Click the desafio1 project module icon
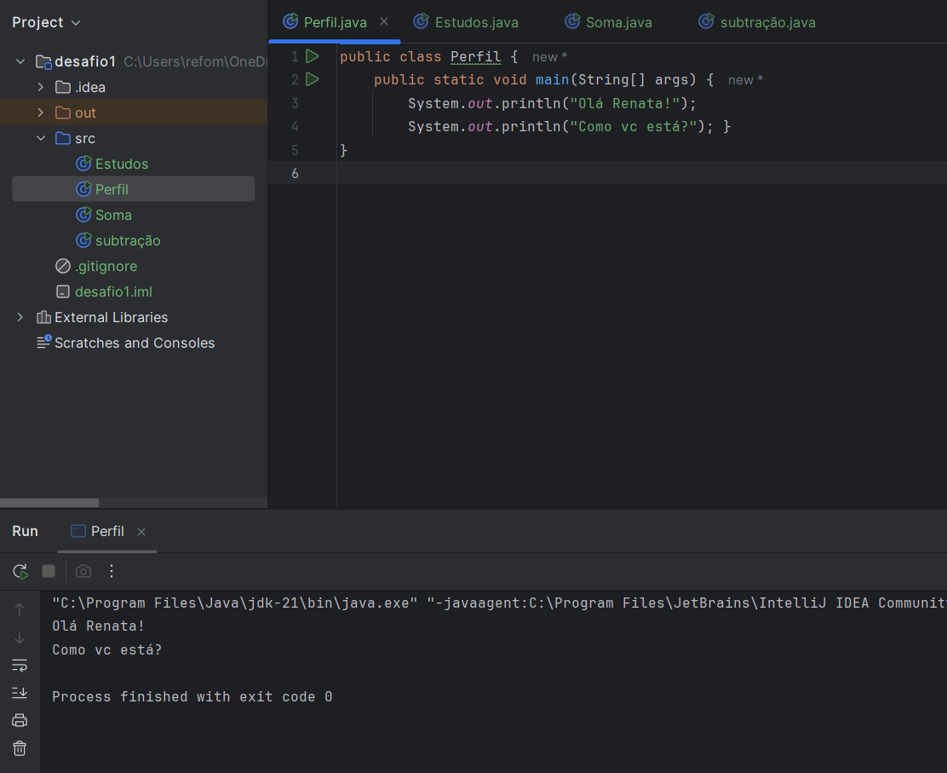The width and height of the screenshot is (947, 773). [x=43, y=61]
